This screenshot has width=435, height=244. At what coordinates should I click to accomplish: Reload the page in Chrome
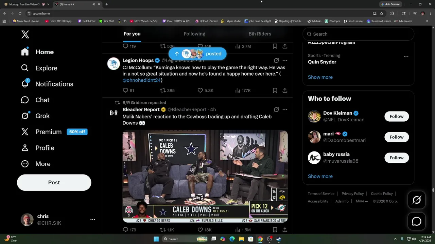(20, 14)
